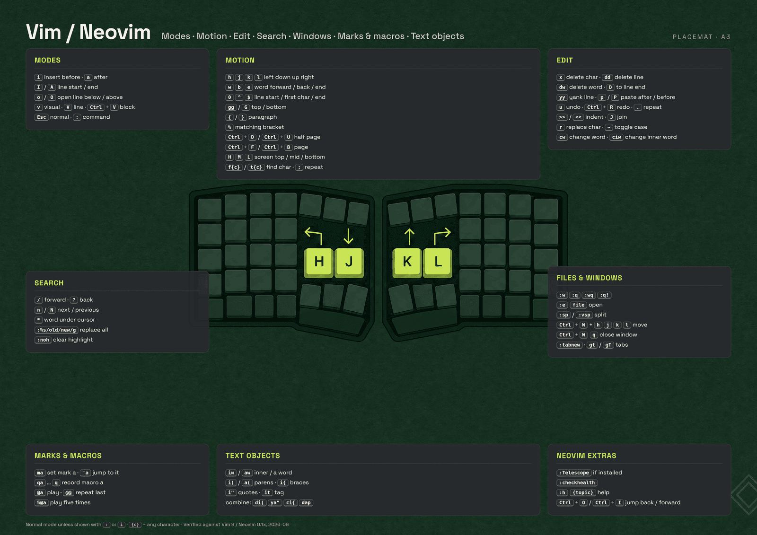Click the MARKS & MACROS panel heading
The width and height of the screenshot is (757, 535).
68,456
